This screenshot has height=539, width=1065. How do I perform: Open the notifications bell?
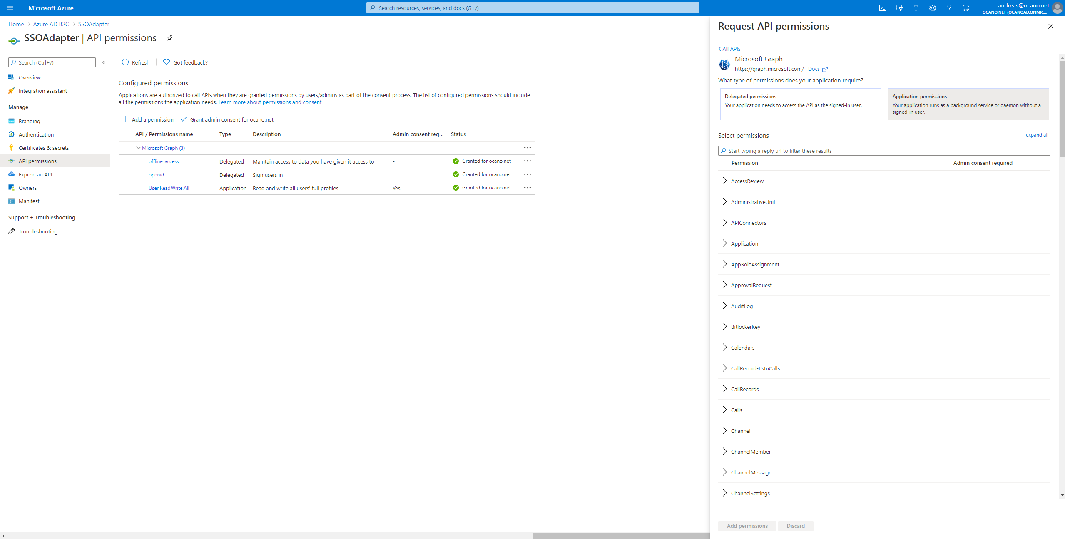(x=916, y=8)
